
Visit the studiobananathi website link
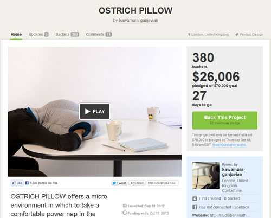click(228, 215)
